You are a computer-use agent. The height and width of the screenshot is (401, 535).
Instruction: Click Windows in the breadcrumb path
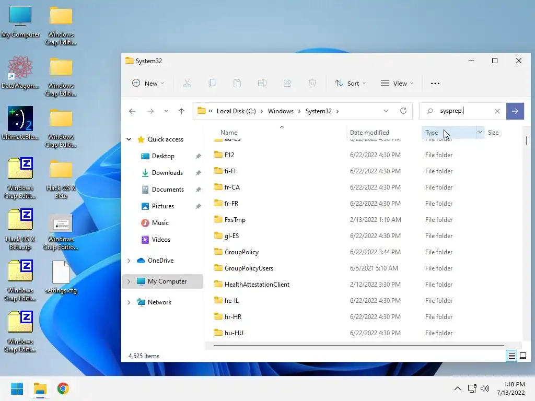pos(281,111)
